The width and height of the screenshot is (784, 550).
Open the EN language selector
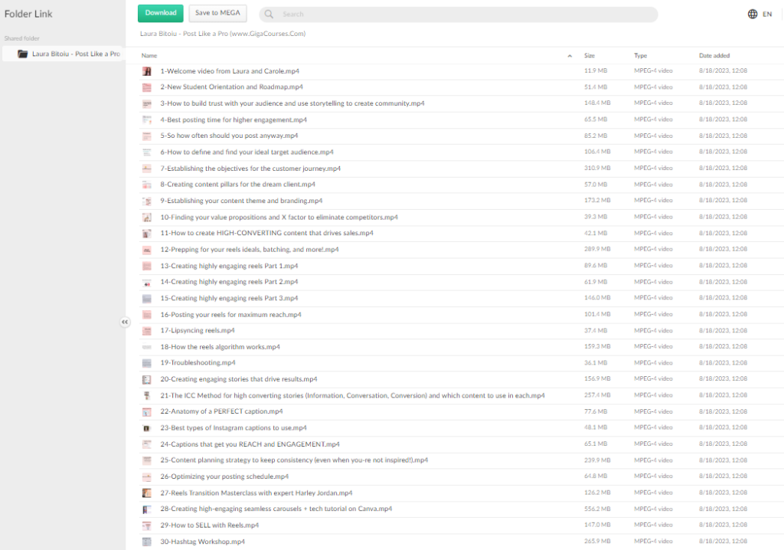coord(767,15)
